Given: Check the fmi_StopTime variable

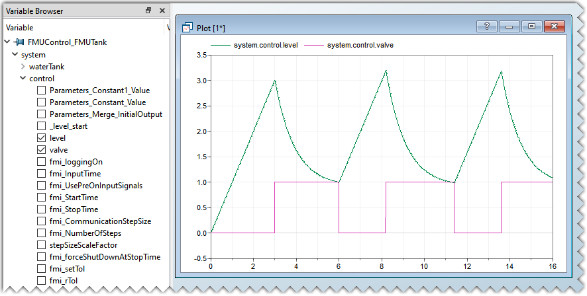Looking at the screenshot, I should [x=42, y=209].
